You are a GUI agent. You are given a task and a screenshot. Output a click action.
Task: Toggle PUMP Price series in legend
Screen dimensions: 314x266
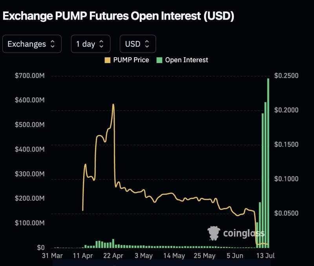[x=127, y=60]
